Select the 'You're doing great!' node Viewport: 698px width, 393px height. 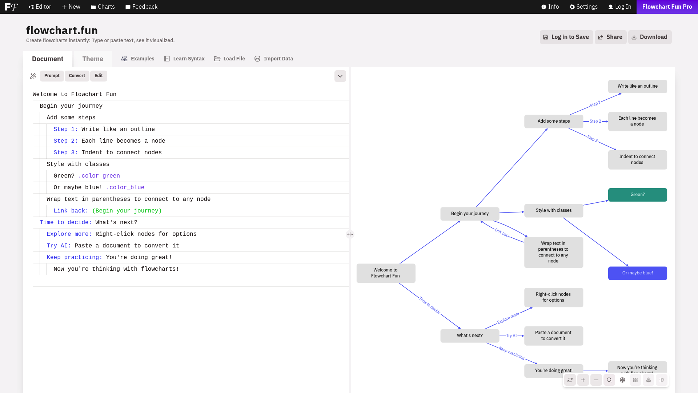(x=553, y=371)
